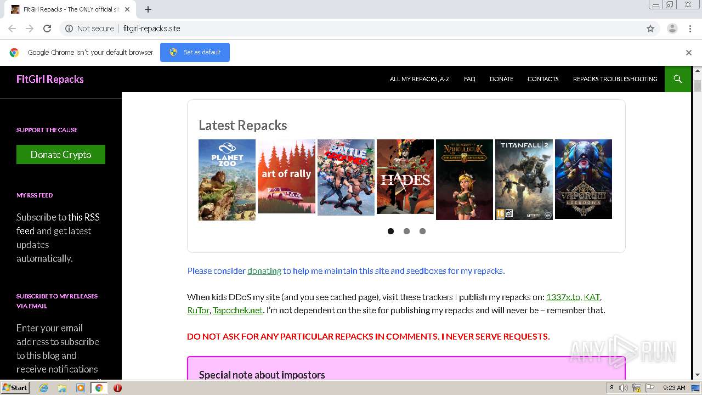Click the page scrollbar up arrow
Image resolution: width=702 pixels, height=395 pixels.
click(x=698, y=70)
